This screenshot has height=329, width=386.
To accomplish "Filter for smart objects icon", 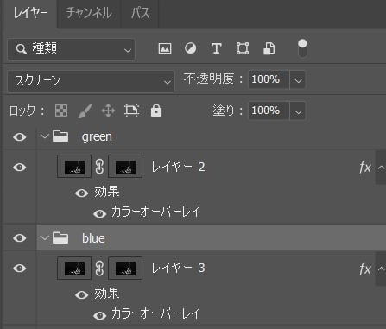I will 269,48.
